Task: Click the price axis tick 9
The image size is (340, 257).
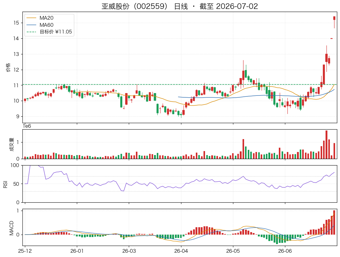Action: click(x=18, y=116)
